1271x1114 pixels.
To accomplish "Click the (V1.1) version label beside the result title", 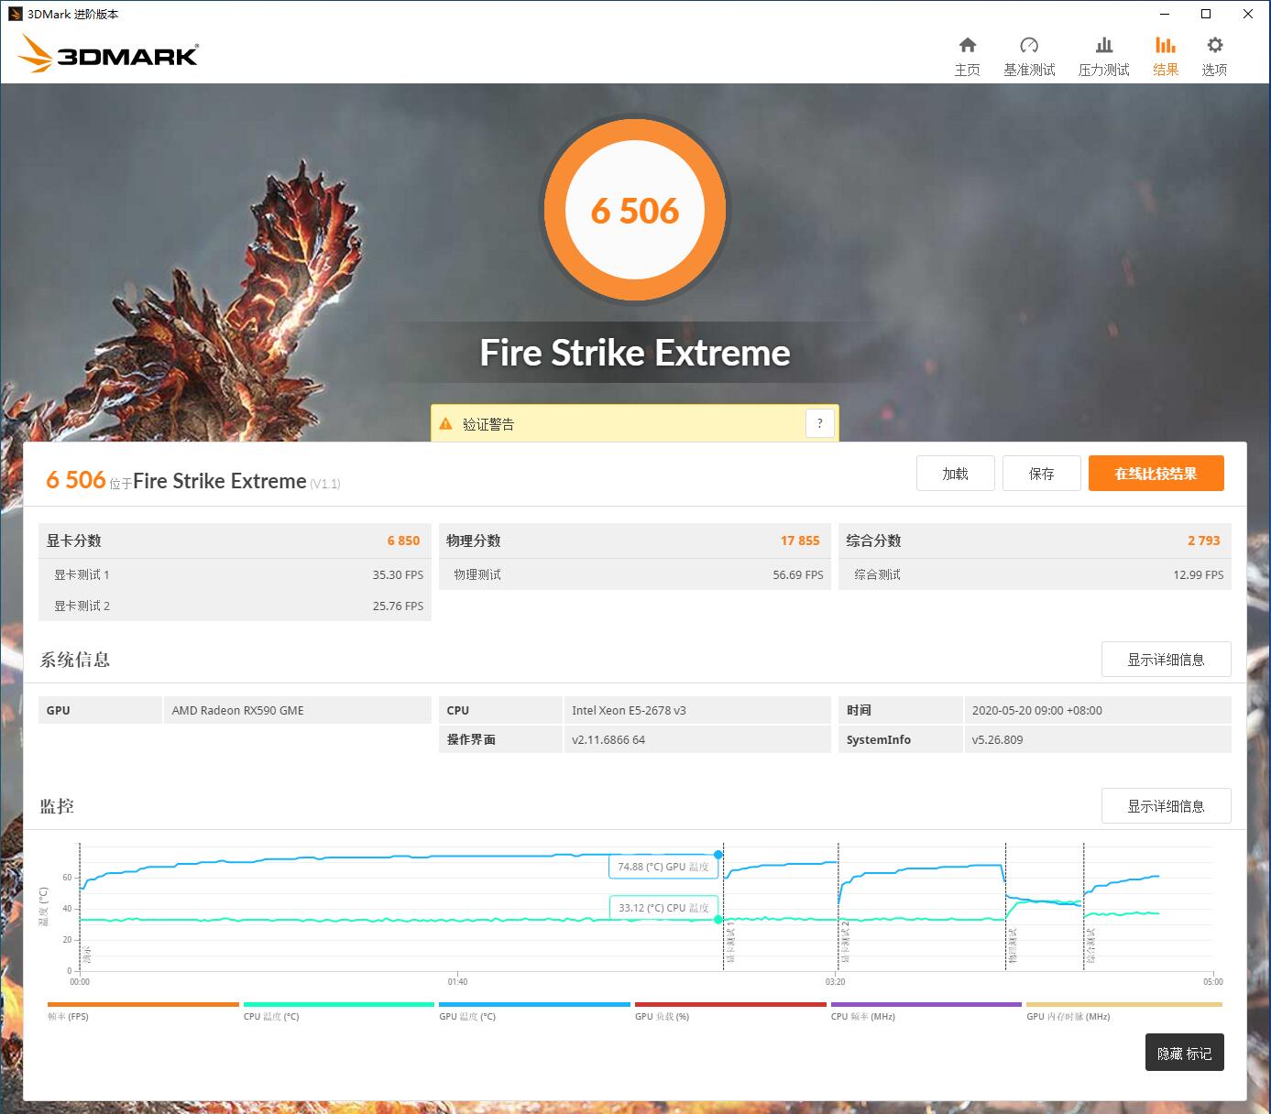I will click(x=324, y=484).
